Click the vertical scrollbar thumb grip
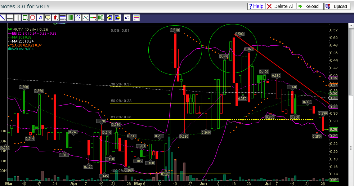 pos(351,148)
